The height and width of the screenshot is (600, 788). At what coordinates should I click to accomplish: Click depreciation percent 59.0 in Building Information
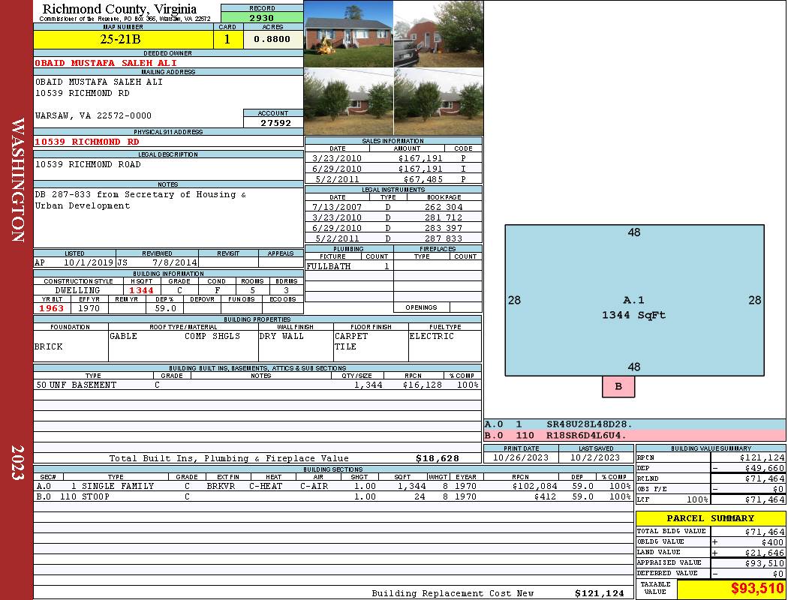pyautogui.click(x=165, y=308)
